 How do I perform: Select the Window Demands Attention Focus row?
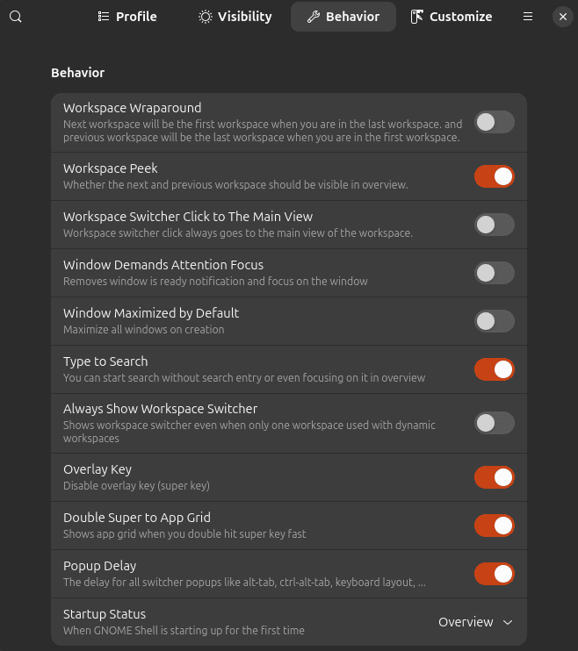[x=289, y=273]
